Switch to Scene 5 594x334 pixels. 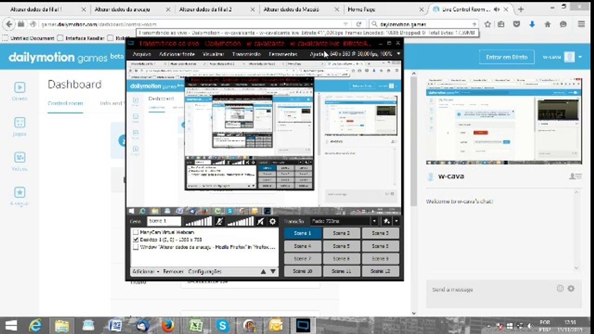341,246
